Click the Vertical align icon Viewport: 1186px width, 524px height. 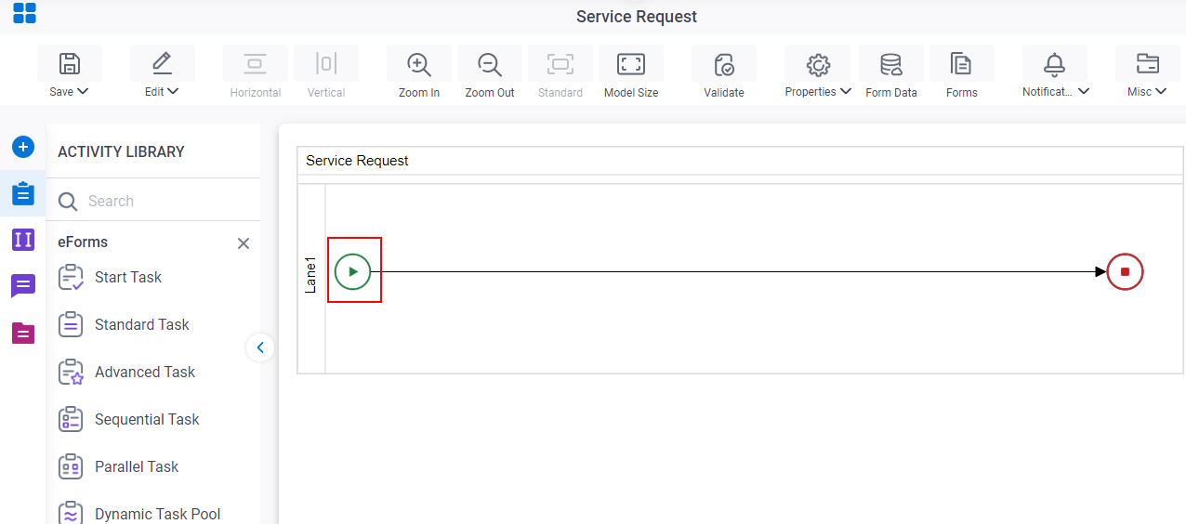click(325, 63)
